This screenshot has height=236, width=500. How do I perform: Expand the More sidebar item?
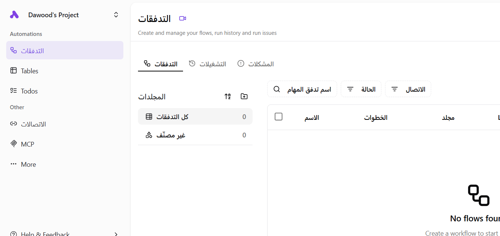pyautogui.click(x=28, y=164)
